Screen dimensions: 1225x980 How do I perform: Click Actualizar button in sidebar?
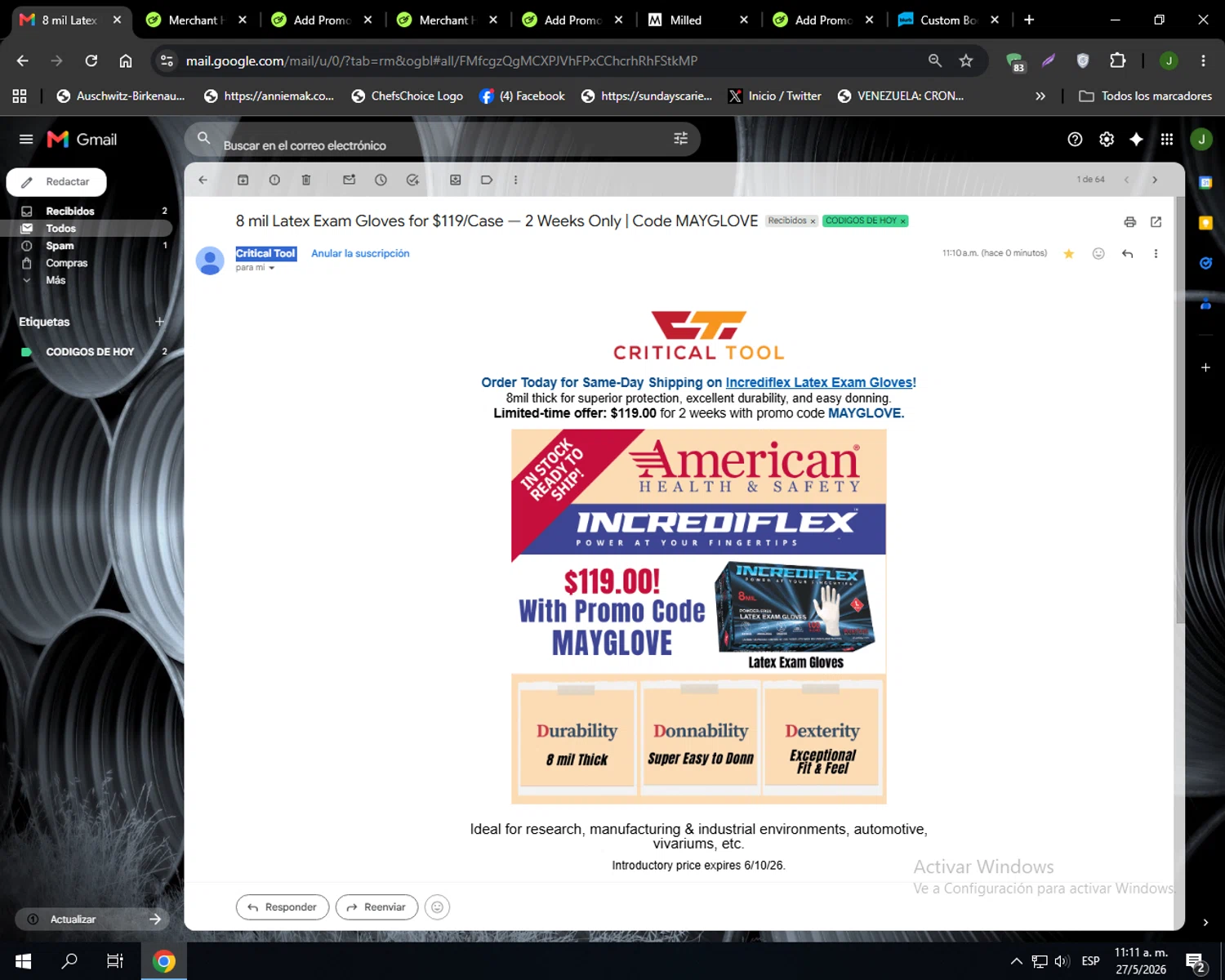[x=91, y=920]
